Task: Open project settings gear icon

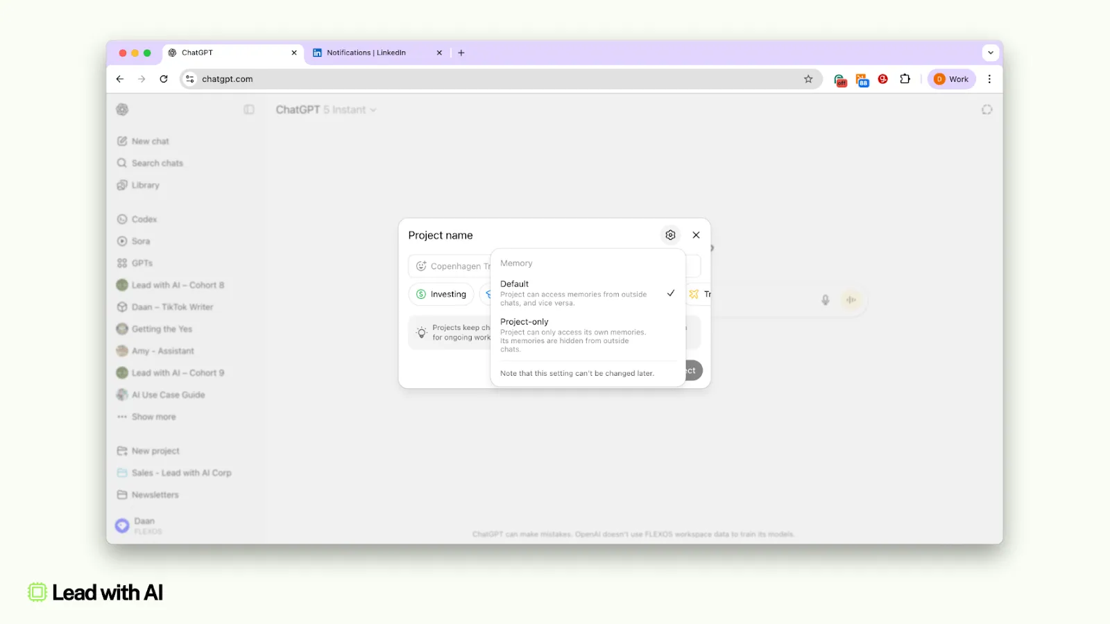Action: pos(670,235)
